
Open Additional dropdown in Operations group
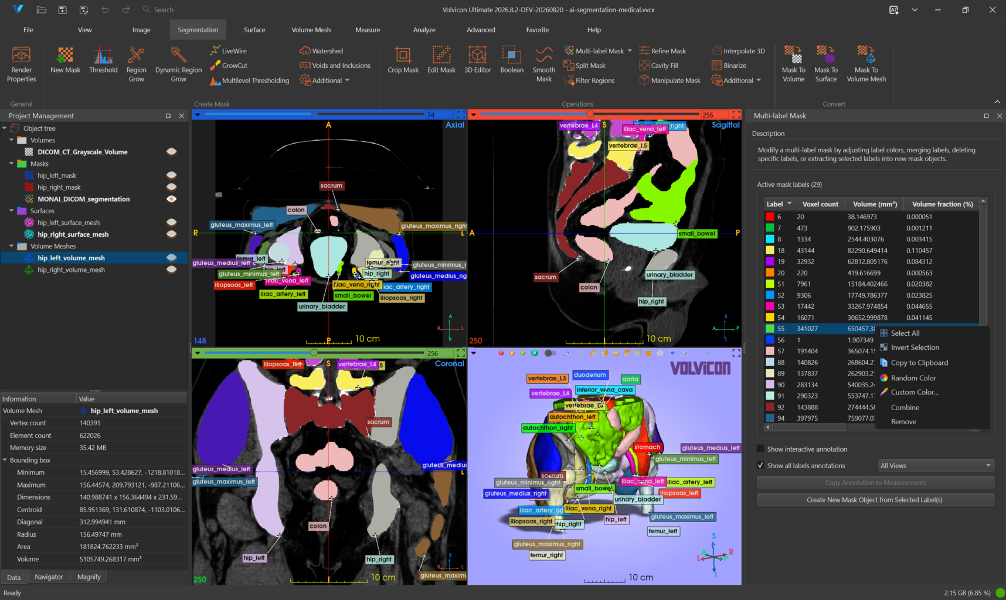click(736, 80)
